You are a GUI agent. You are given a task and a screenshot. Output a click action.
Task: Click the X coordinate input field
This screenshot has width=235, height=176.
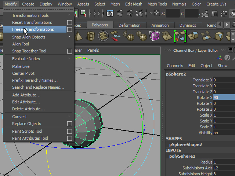click(173, 13)
